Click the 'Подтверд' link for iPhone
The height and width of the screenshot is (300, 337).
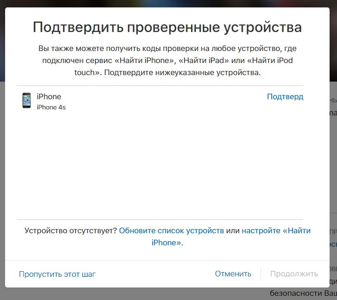pyautogui.click(x=285, y=97)
